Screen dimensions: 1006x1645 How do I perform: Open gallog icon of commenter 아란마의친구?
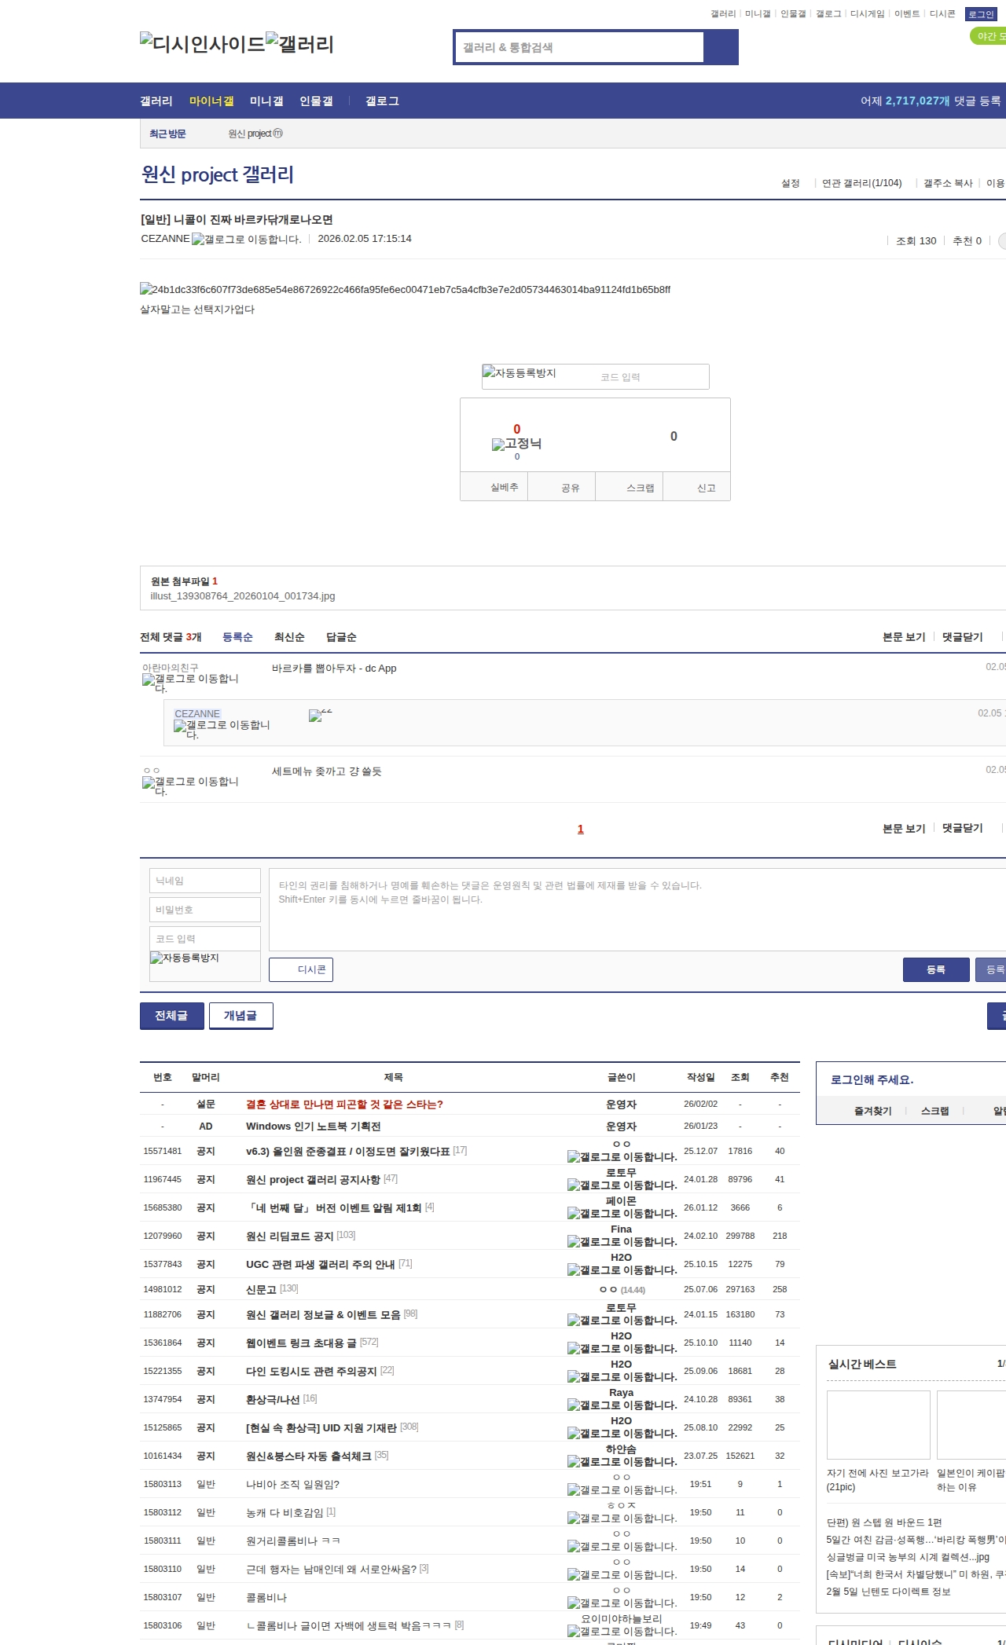coord(189,683)
